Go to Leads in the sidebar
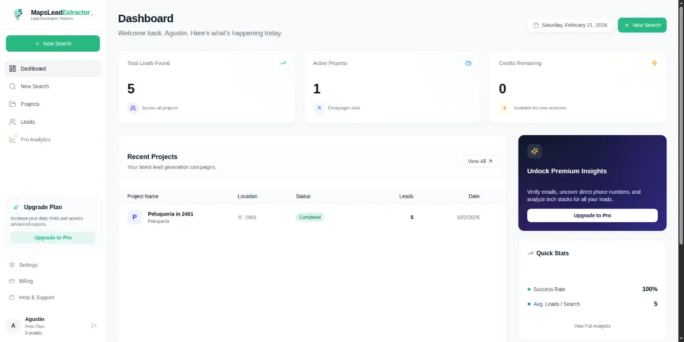Image resolution: width=684 pixels, height=342 pixels. tap(27, 122)
